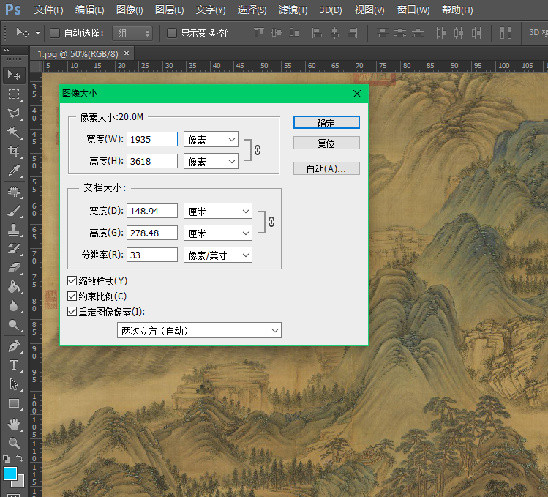Open document width 厘米 unit dropdown
This screenshot has height=497, width=548.
(218, 212)
